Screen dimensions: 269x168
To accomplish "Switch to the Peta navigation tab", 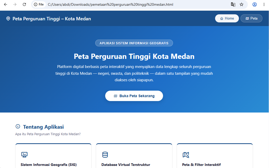I will coord(251,18).
